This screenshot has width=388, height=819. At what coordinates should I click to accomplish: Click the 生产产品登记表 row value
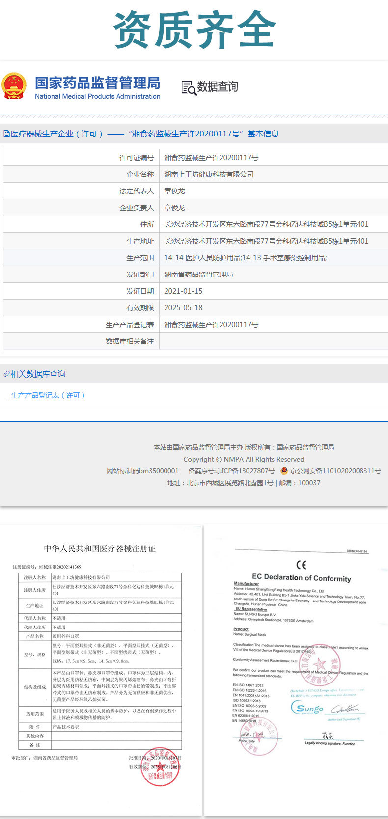click(x=211, y=325)
